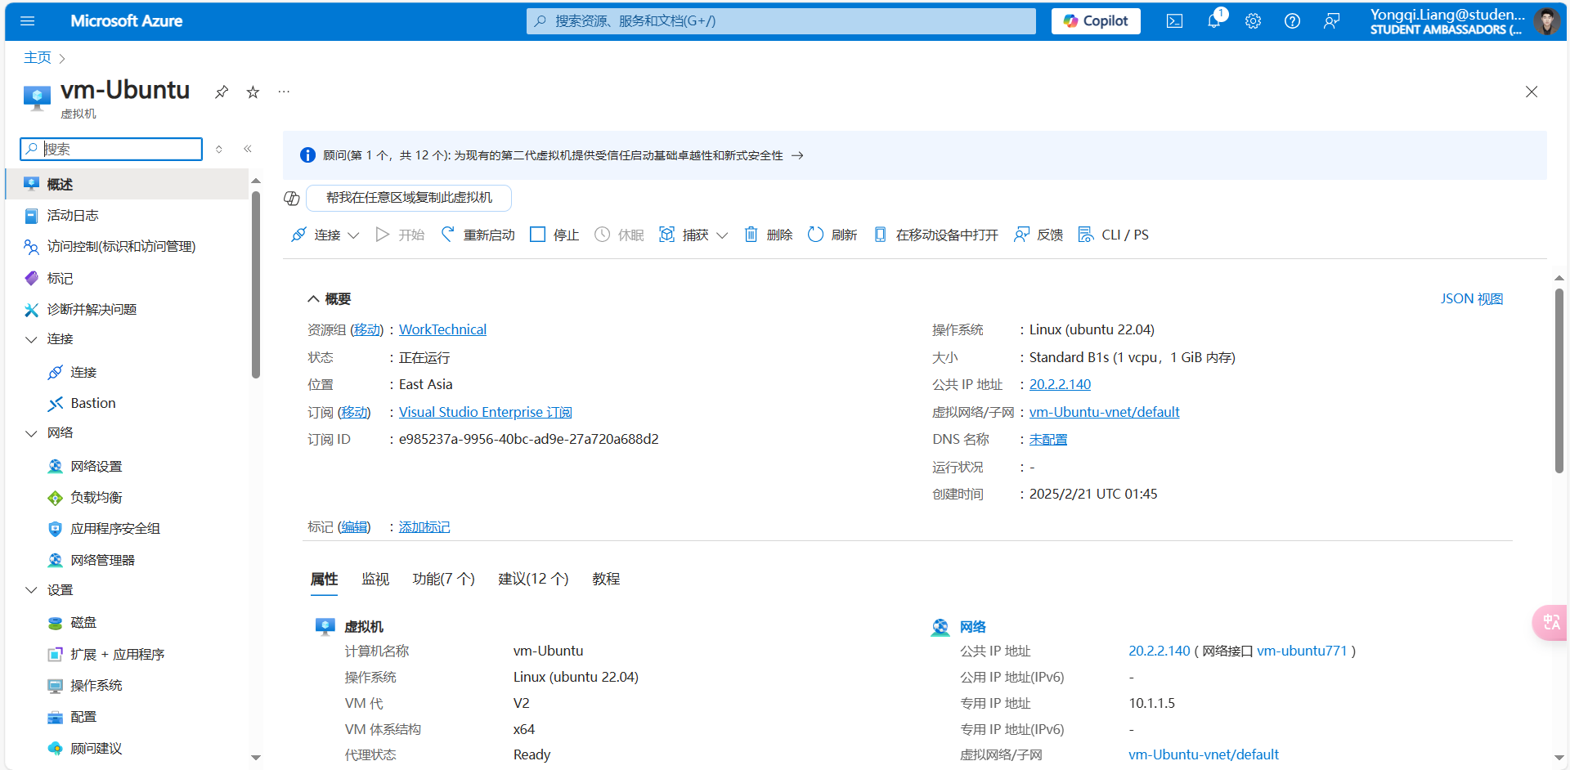Image resolution: width=1570 pixels, height=770 pixels.
Task: Open more options ellipsis beside vm-Ubuntu
Action: [x=284, y=92]
